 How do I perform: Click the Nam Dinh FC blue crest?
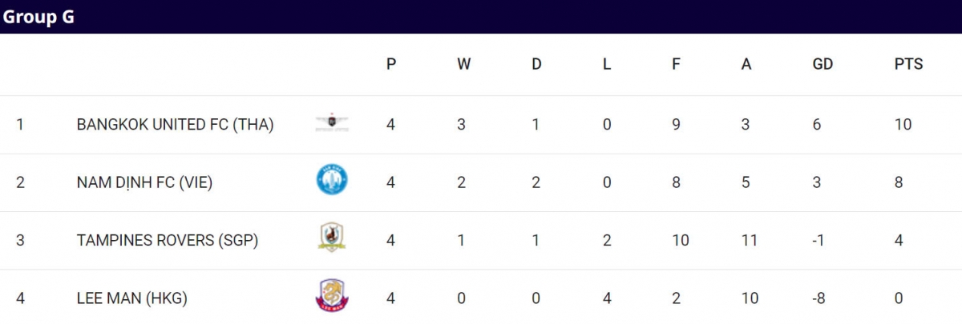[332, 180]
